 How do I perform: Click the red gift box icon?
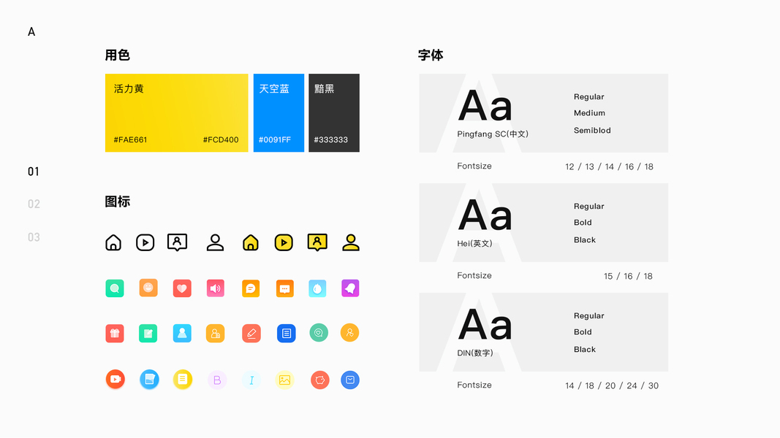(x=115, y=333)
